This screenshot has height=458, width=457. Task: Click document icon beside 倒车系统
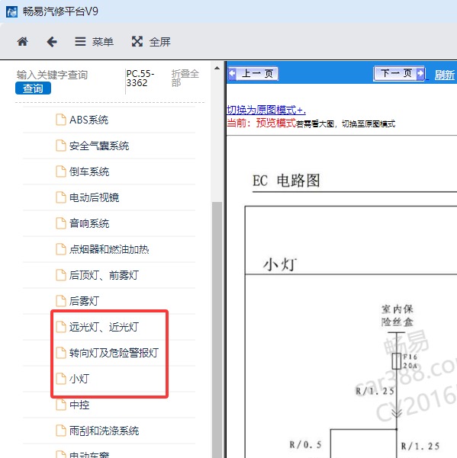61,171
